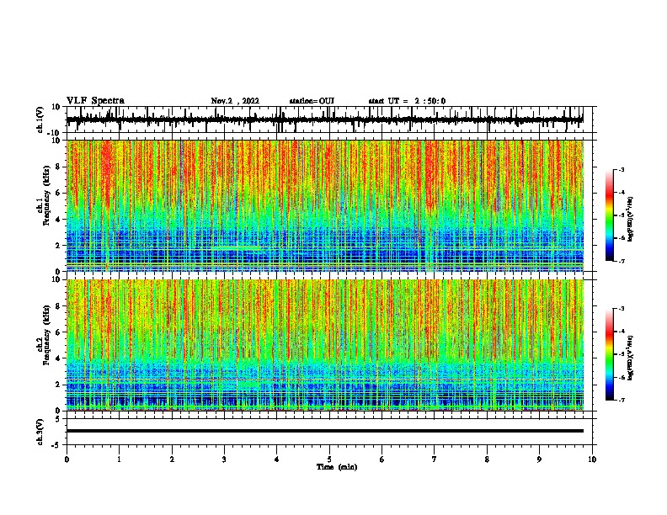Click the "ch.1(V)" waveform axis label
667x515 pixels.
tap(40, 119)
